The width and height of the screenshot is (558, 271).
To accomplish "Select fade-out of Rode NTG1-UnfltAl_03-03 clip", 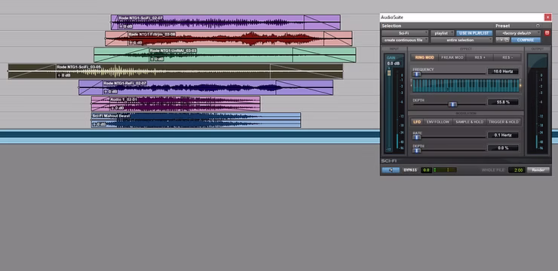I will click(323, 55).
